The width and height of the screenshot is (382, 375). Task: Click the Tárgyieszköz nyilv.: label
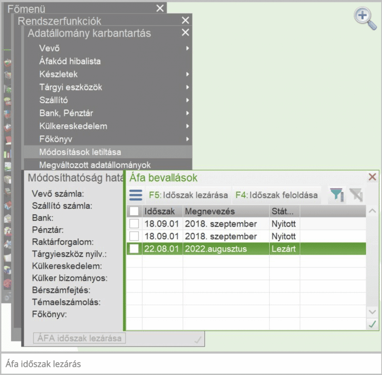coord(69,254)
